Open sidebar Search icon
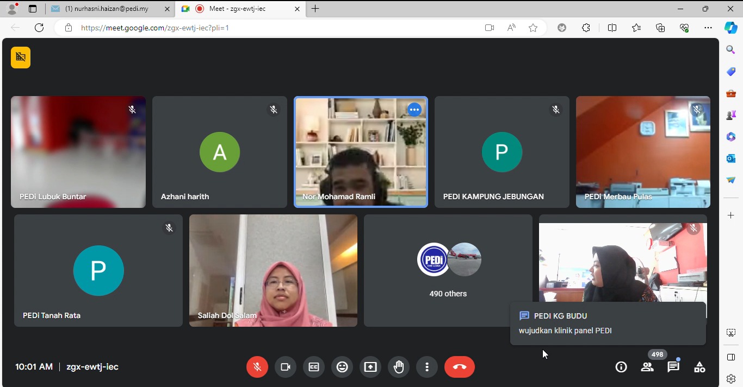The height and width of the screenshot is (387, 743). pyautogui.click(x=731, y=50)
